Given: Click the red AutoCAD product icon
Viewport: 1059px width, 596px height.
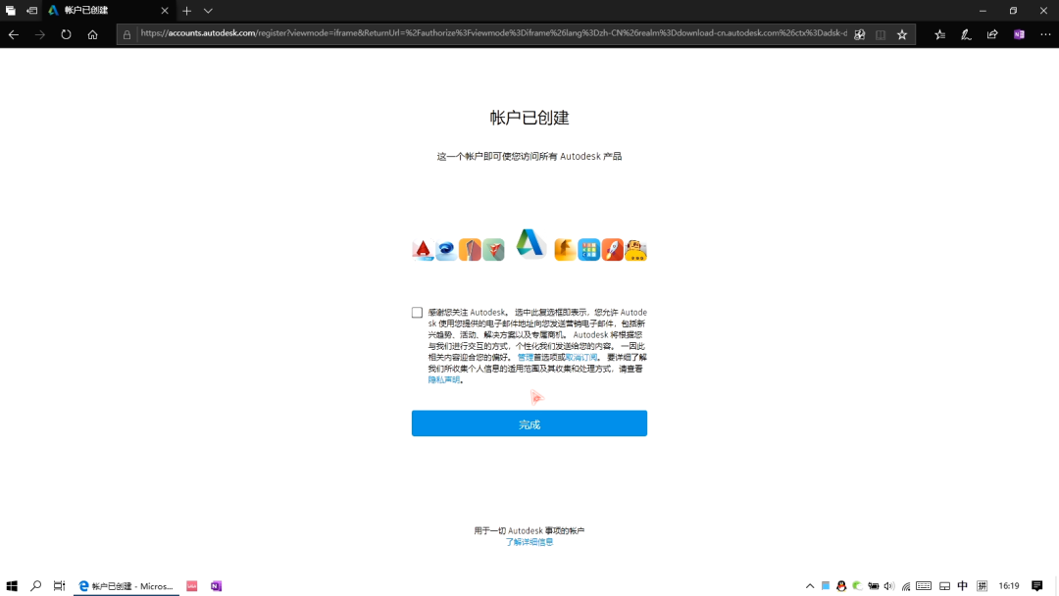Looking at the screenshot, I should click(x=423, y=250).
